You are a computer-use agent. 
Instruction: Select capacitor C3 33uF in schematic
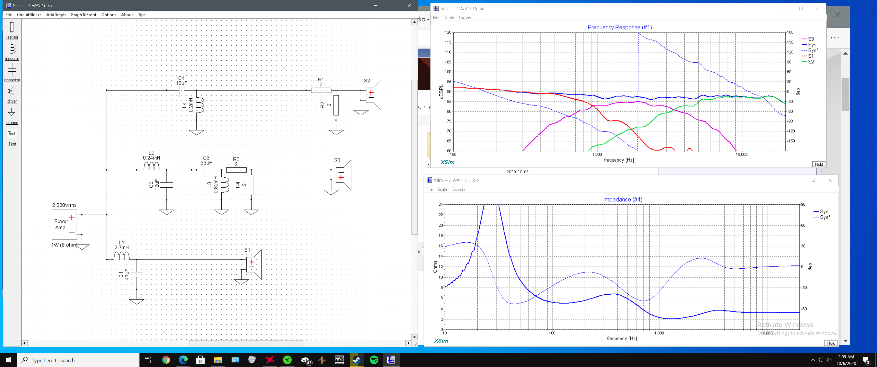(x=206, y=171)
